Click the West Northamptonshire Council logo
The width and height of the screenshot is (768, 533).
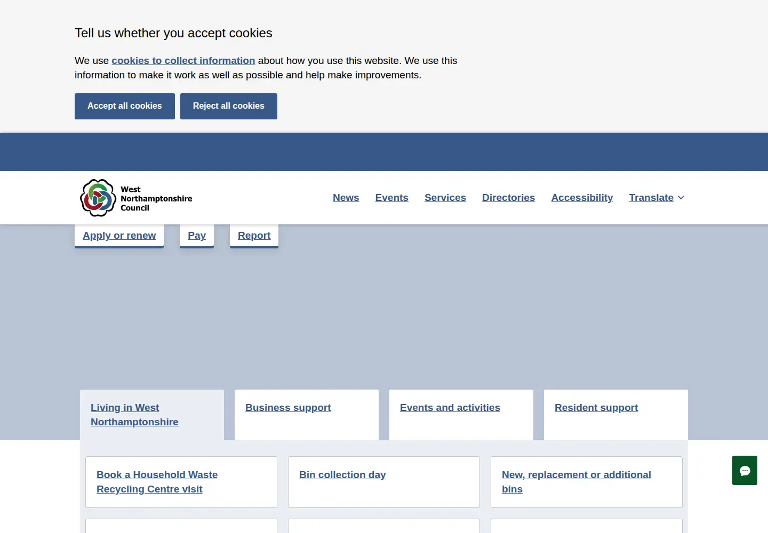point(136,198)
